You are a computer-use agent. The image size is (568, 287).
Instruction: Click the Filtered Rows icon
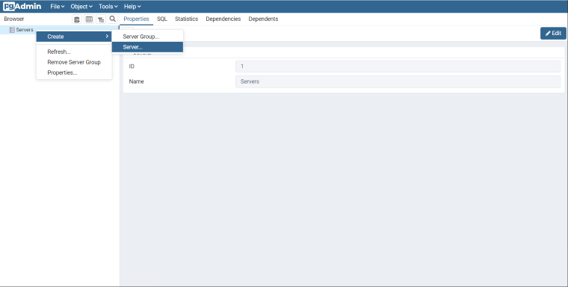coord(101,19)
